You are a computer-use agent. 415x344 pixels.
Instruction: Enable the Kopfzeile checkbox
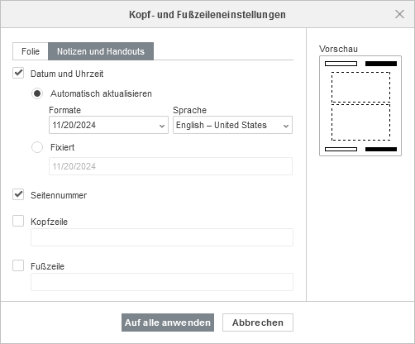point(18,221)
